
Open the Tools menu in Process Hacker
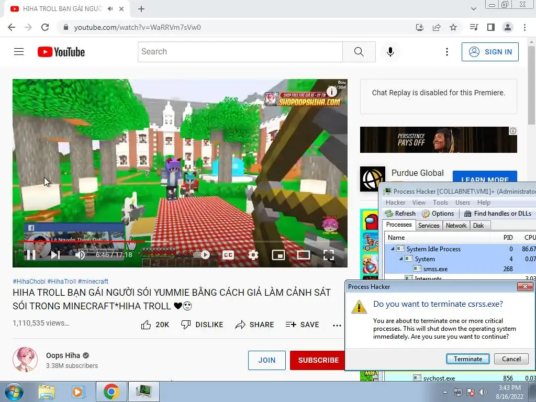pyautogui.click(x=440, y=203)
